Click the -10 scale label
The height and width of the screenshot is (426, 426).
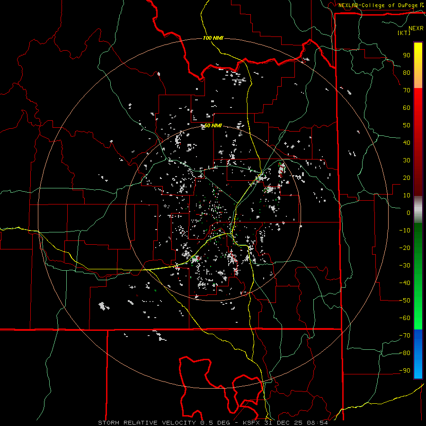(405, 231)
